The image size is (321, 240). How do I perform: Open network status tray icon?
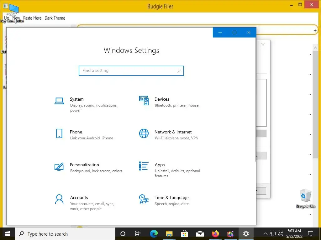[x=273, y=234]
